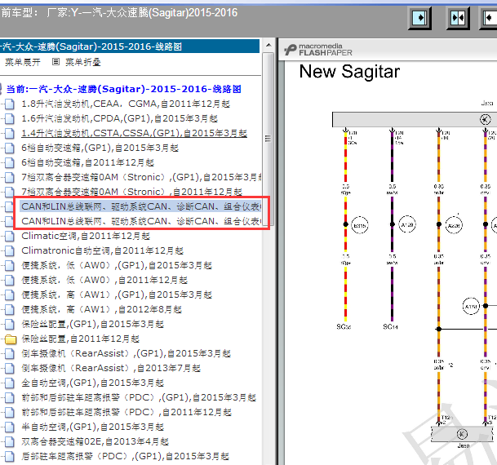Click the Macromedia FlashPaper logo
This screenshot has width=497, height=465.
[318, 50]
